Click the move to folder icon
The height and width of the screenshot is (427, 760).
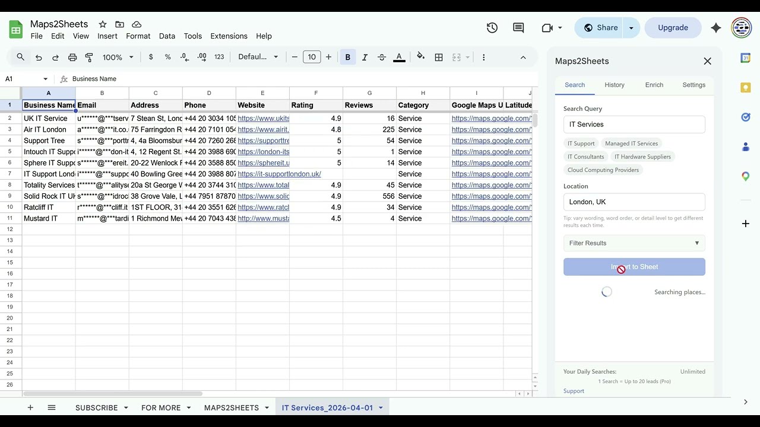119,24
